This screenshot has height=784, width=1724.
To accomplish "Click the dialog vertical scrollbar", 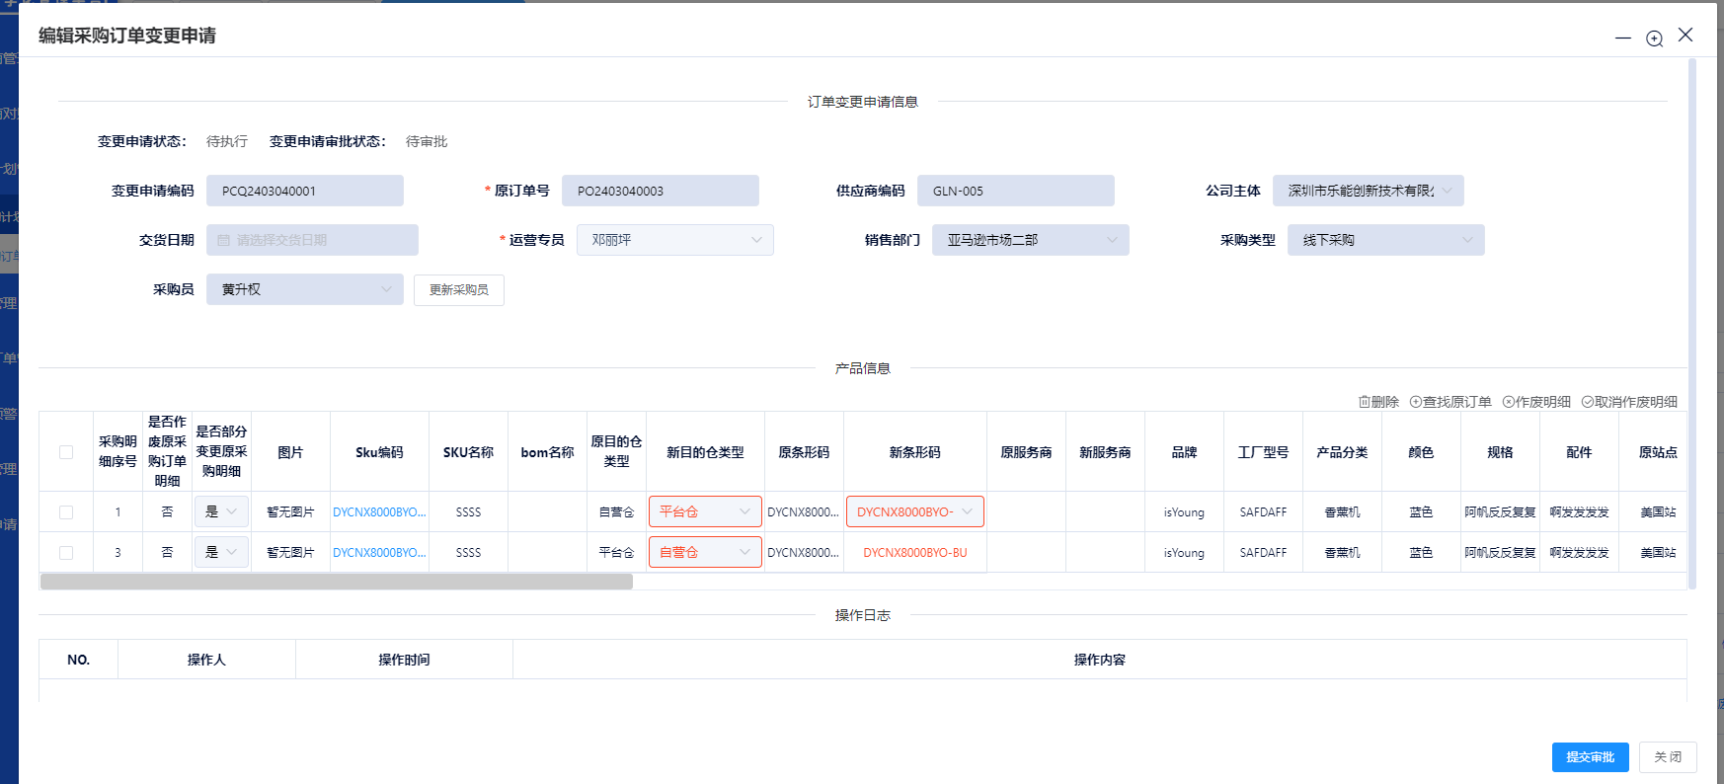I will pos(1691,324).
